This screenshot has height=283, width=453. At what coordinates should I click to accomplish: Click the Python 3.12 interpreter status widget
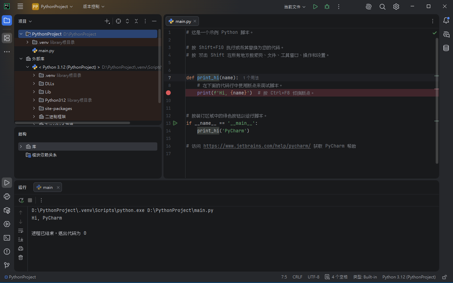click(409, 277)
